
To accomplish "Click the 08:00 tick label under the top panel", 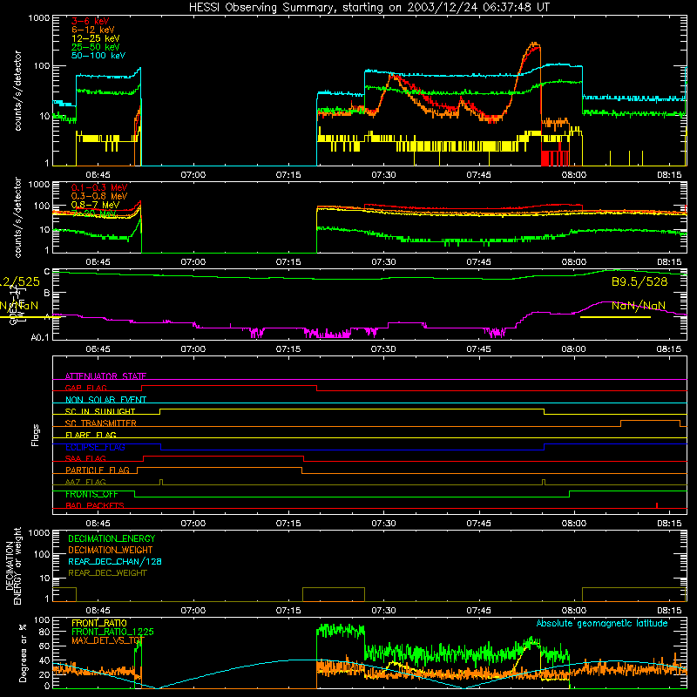I will [x=574, y=175].
